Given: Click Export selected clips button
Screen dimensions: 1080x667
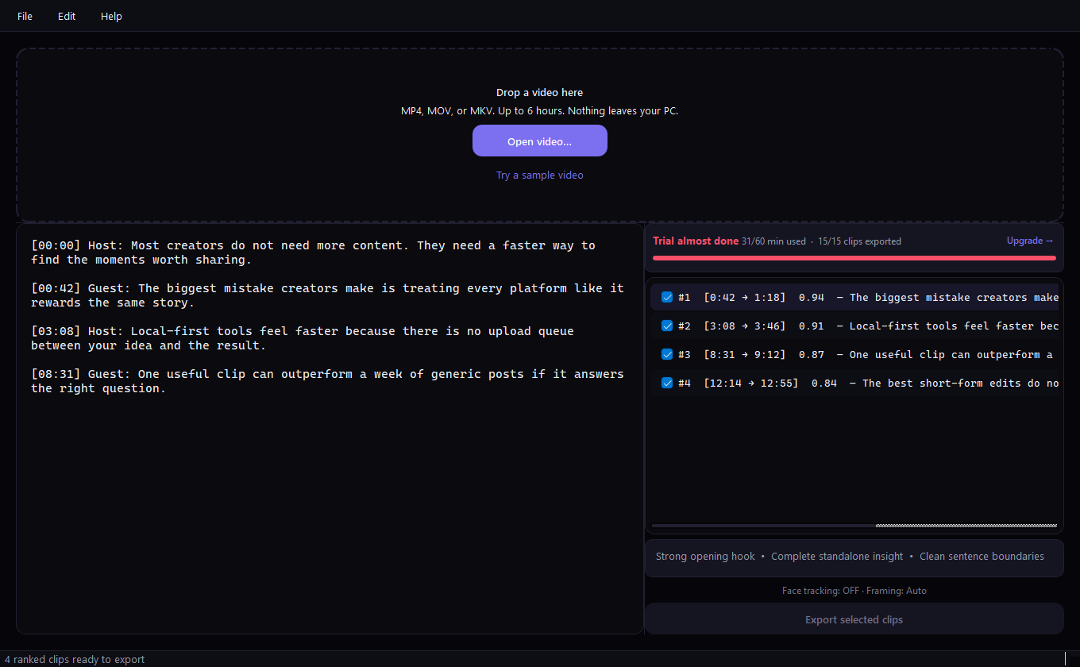Looking at the screenshot, I should coord(854,619).
